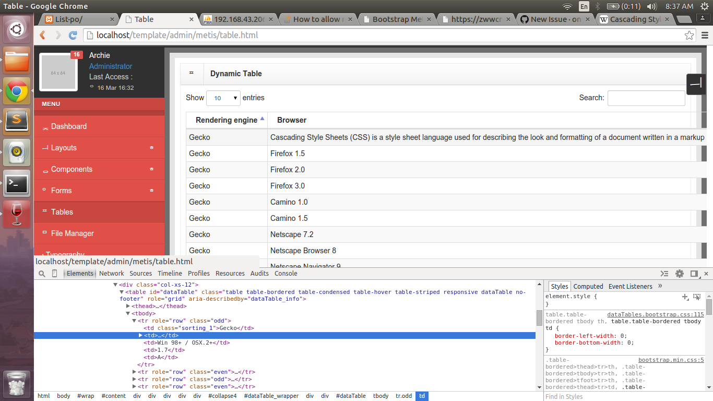The height and width of the screenshot is (401, 713).
Task: Open the speaker application in the launcher
Action: point(17,152)
